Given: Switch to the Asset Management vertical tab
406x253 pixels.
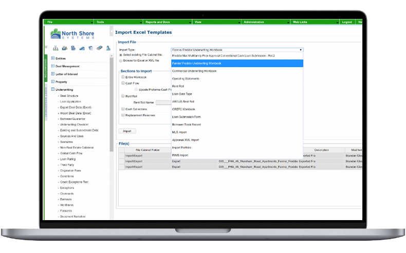Looking at the screenshot, I should click(x=46, y=102).
